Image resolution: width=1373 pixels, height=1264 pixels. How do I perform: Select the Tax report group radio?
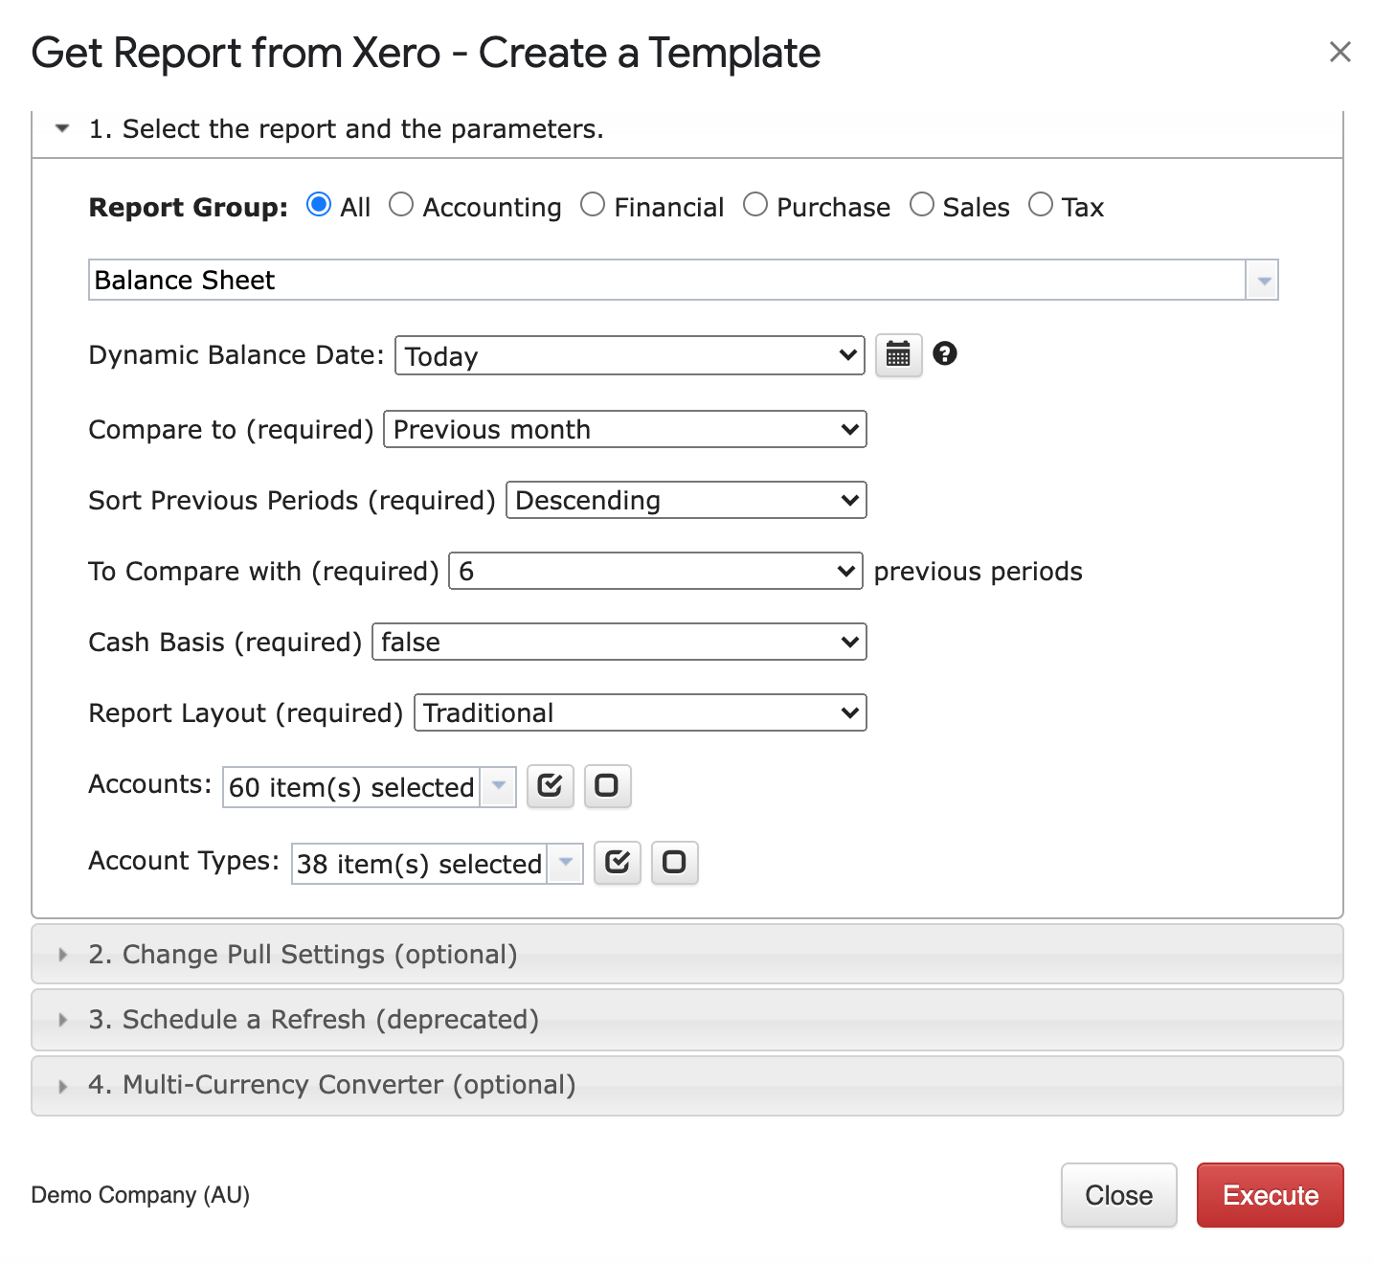click(x=1041, y=205)
